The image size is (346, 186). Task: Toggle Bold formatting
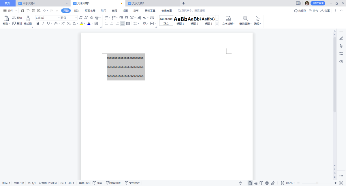[38, 24]
